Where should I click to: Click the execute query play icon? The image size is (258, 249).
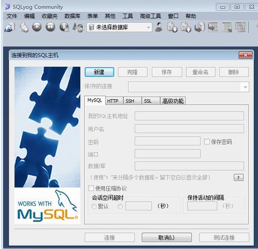point(37,27)
